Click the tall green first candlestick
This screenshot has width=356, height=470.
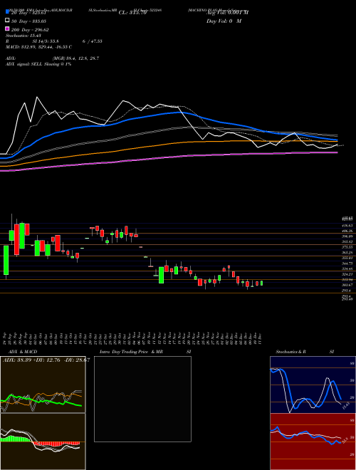(x=6, y=260)
